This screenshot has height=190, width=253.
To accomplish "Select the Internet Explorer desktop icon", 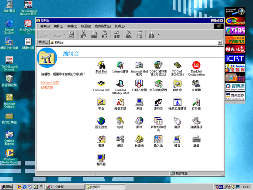I will coord(9,27).
